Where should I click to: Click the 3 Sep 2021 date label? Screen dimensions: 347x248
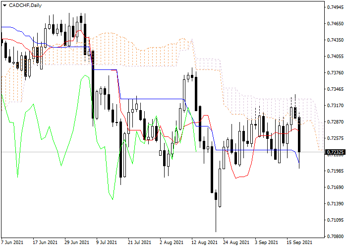267,243
